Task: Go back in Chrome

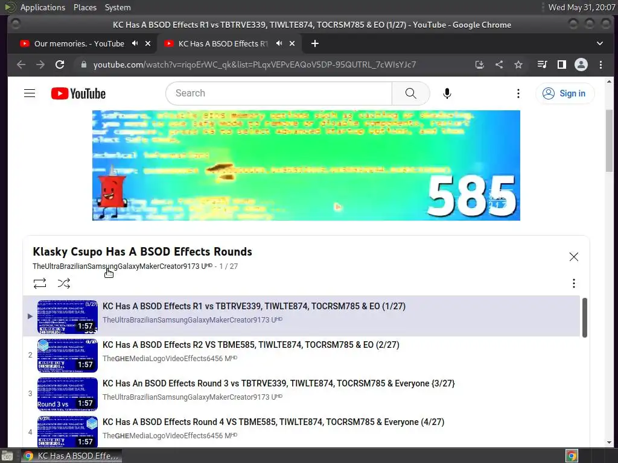Action: [21, 65]
